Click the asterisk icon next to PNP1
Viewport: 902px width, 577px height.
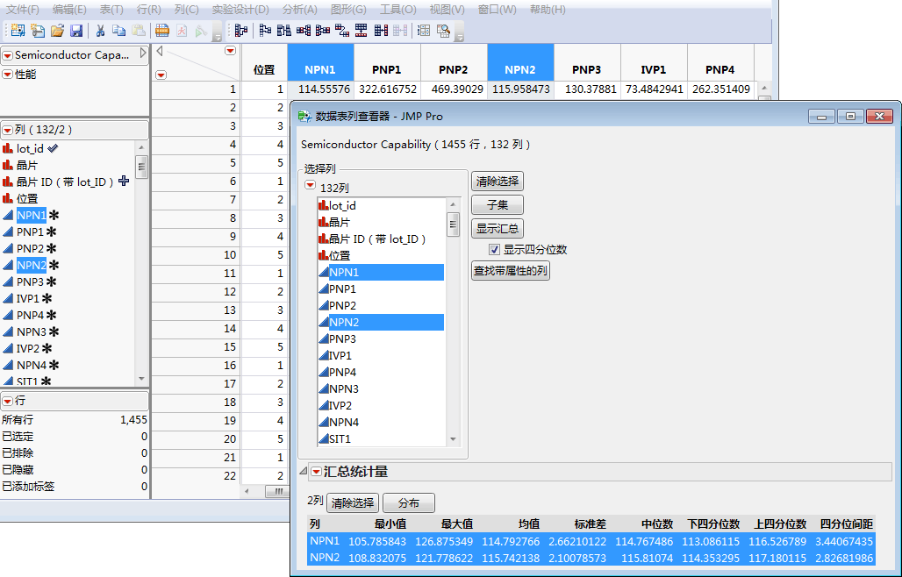point(51,232)
